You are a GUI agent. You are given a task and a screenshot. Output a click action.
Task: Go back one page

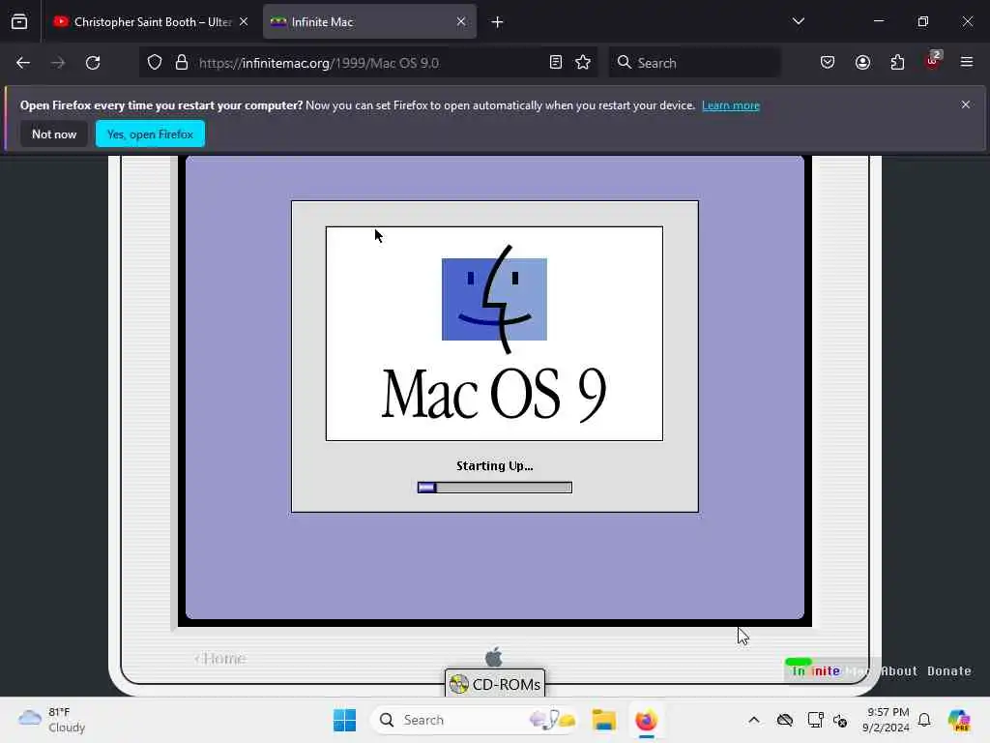click(23, 63)
